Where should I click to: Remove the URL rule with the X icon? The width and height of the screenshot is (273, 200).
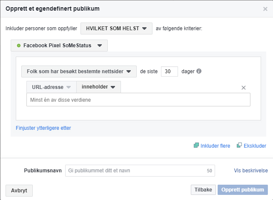pyautogui.click(x=244, y=88)
